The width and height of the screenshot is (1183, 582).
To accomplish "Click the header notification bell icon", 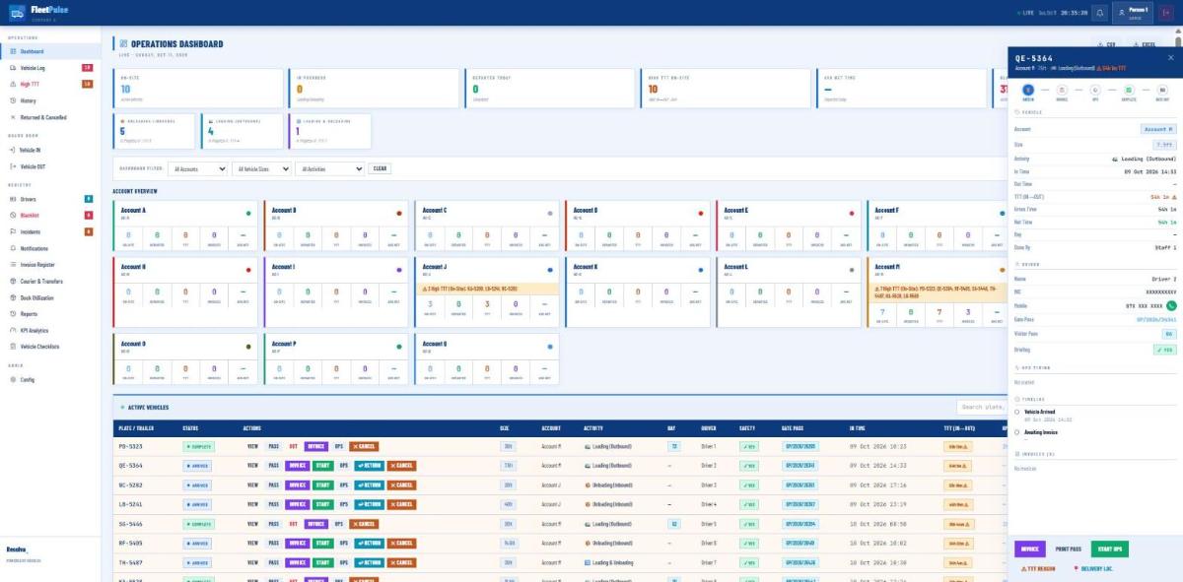I will click(1099, 13).
